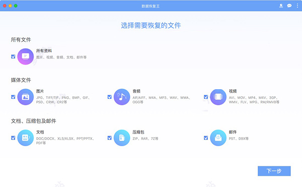The height and width of the screenshot is (187, 302).
Task: Click the 音频 label text
Action: [x=136, y=91]
